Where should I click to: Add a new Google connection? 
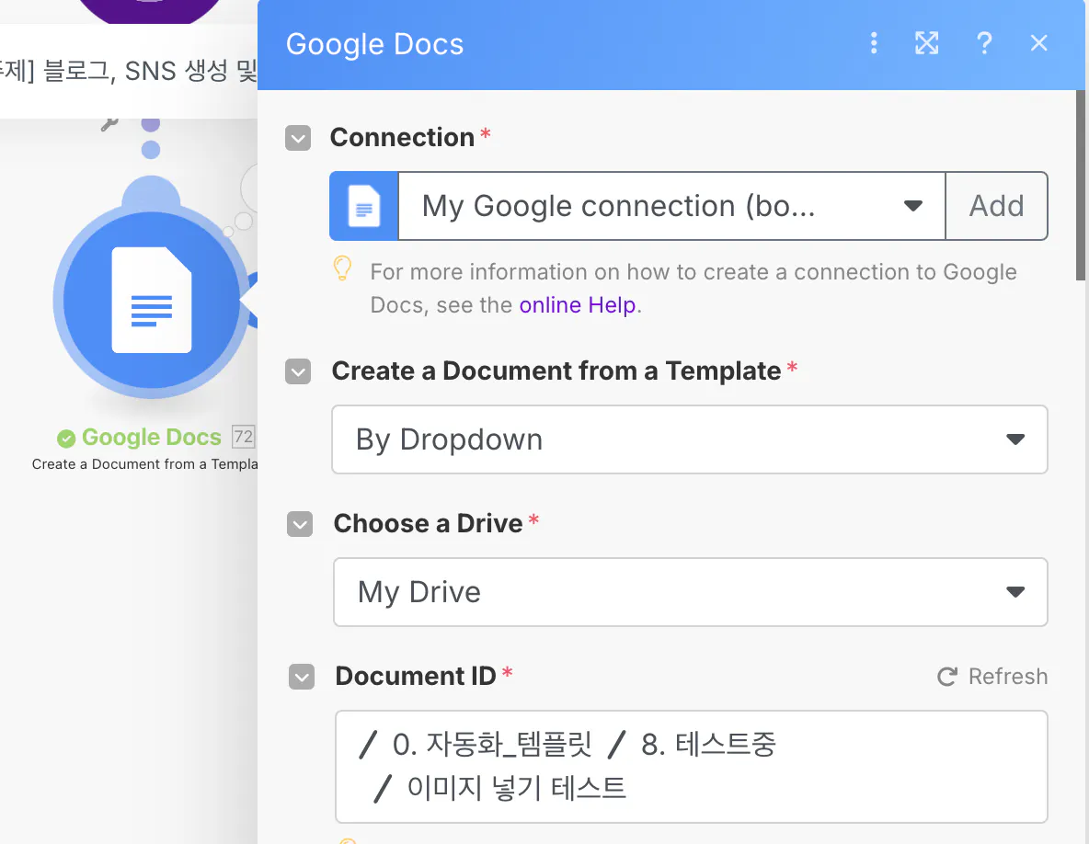pos(997,206)
